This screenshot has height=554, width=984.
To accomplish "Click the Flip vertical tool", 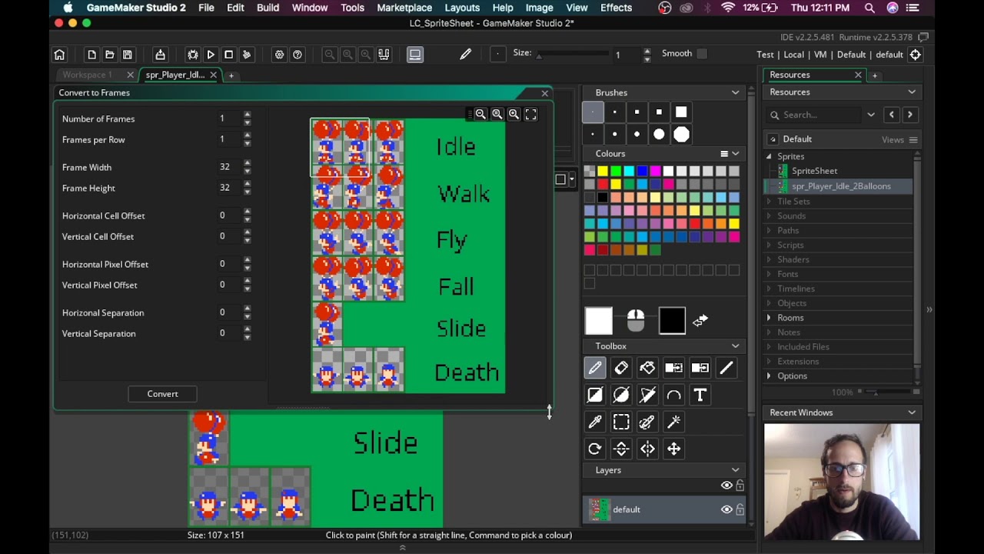I will tap(621, 449).
